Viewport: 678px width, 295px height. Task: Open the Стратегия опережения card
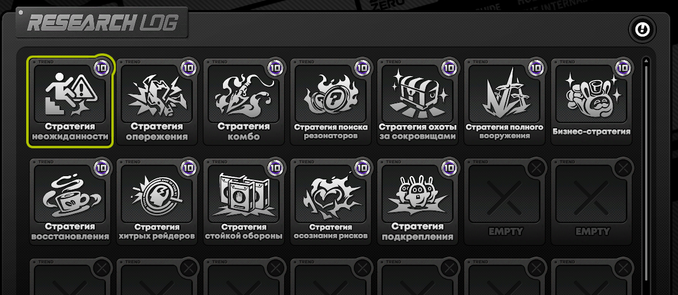click(157, 101)
